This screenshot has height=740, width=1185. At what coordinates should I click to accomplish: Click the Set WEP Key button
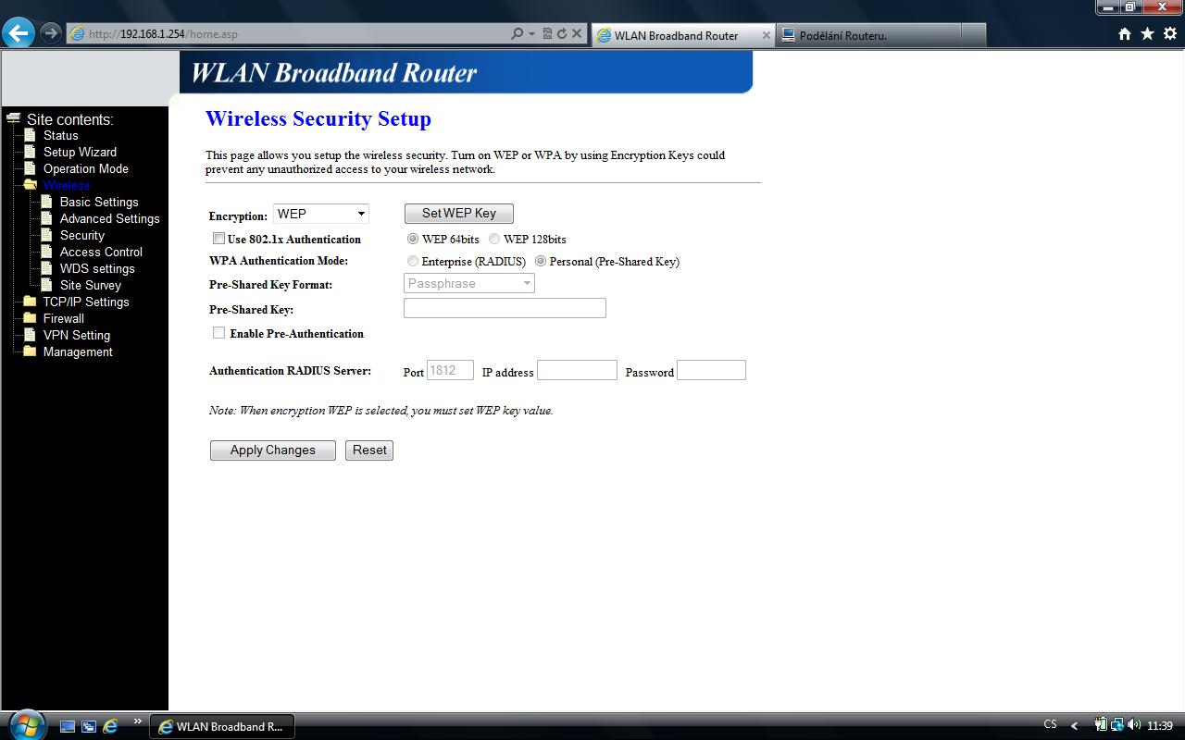click(x=459, y=214)
